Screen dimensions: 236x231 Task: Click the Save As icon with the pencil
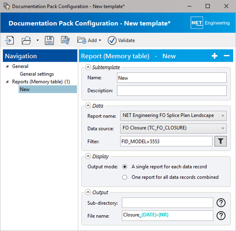coord(65,40)
